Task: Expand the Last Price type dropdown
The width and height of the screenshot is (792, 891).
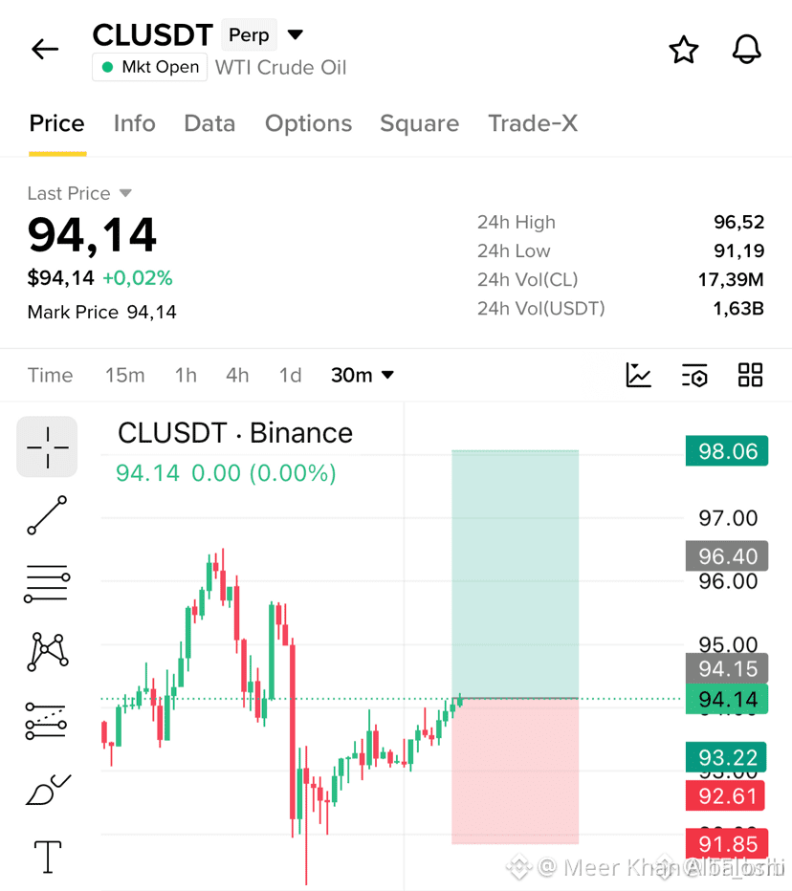Action: click(x=125, y=193)
